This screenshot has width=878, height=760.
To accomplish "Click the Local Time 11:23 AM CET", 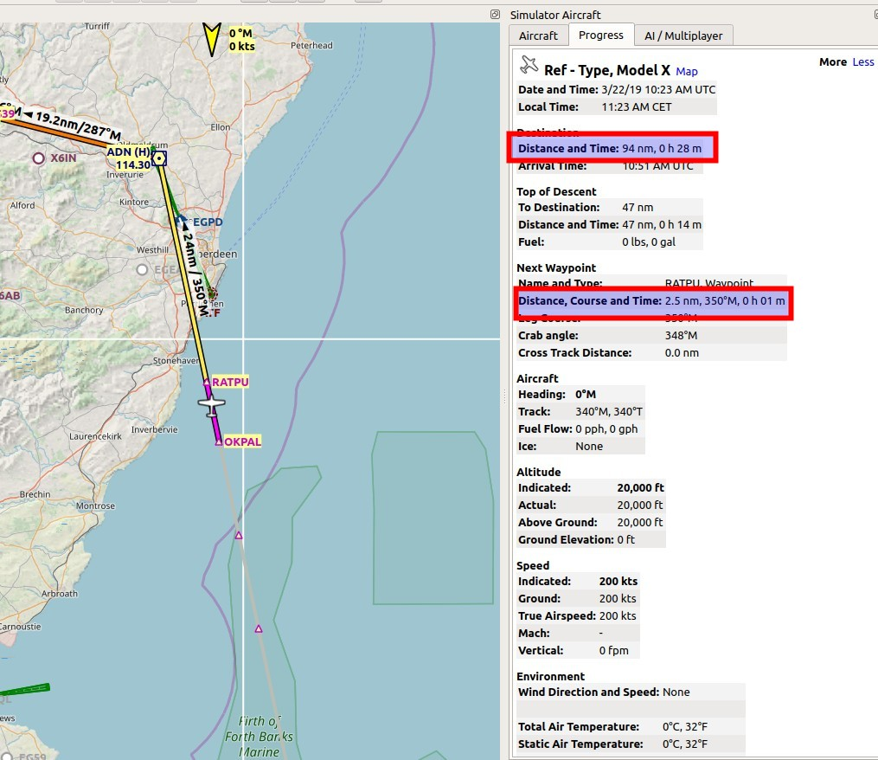I will click(636, 107).
